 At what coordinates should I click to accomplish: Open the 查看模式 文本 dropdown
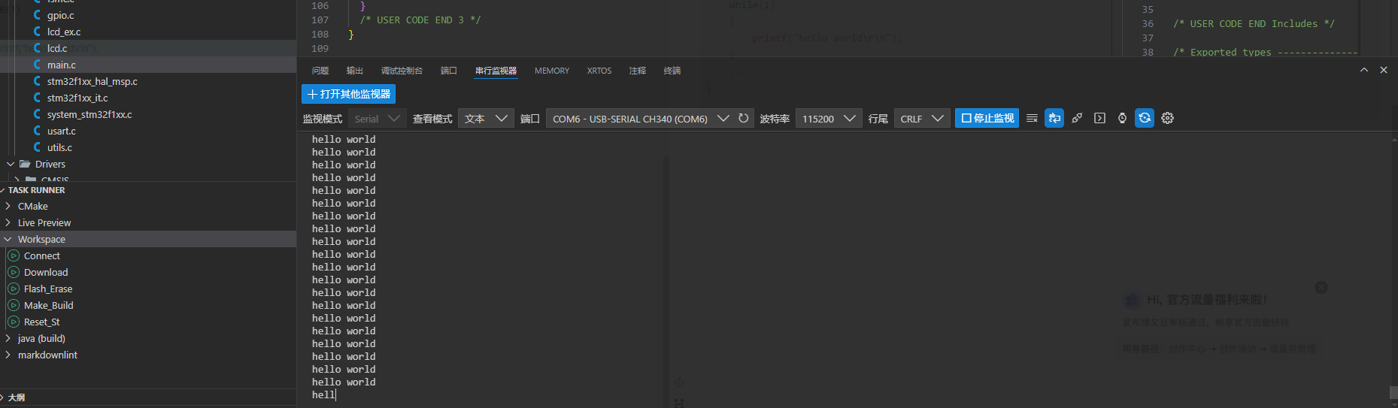(x=486, y=119)
